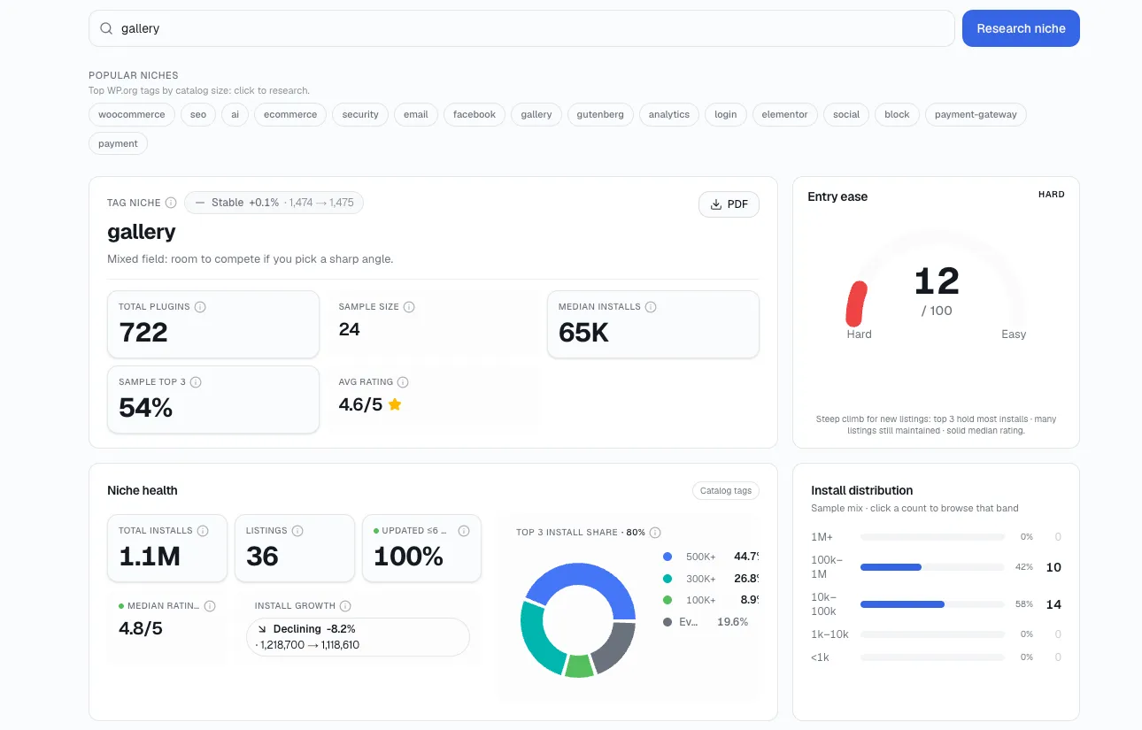Select the elementor niche tag

pyautogui.click(x=784, y=114)
